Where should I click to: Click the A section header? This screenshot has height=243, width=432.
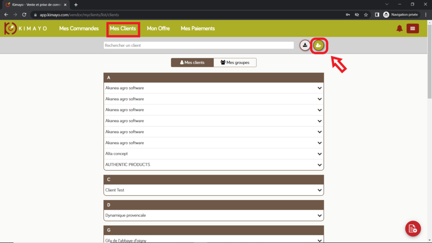tap(213, 78)
